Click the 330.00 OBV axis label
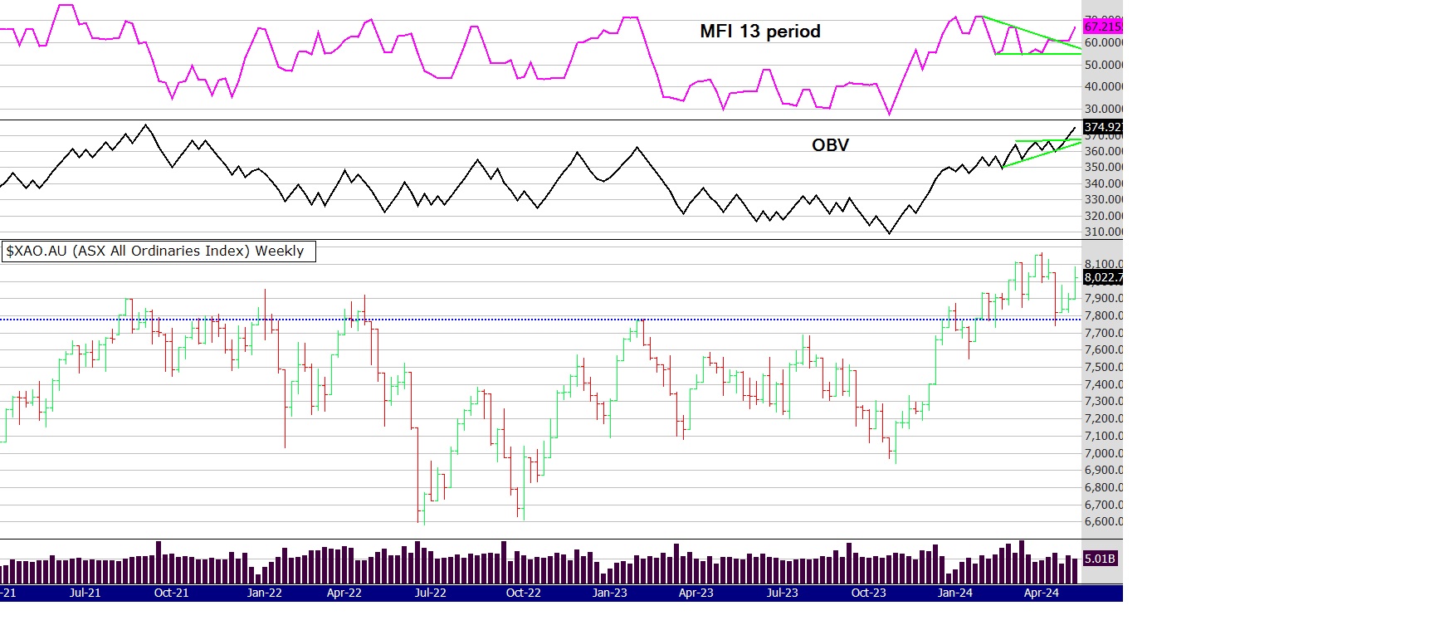Image resolution: width=1440 pixels, height=625 pixels. (1104, 199)
